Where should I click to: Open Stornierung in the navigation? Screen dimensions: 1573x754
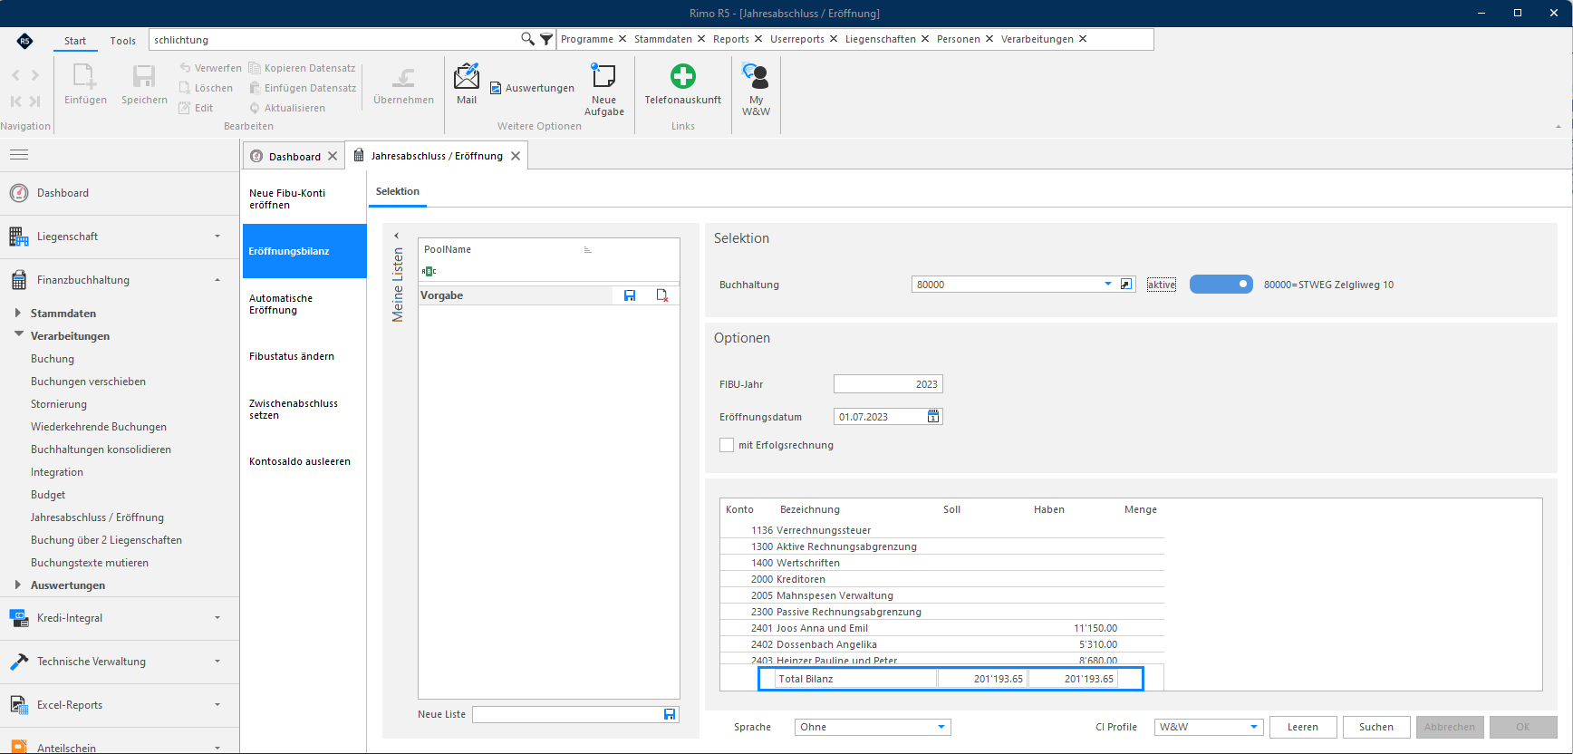coord(59,404)
